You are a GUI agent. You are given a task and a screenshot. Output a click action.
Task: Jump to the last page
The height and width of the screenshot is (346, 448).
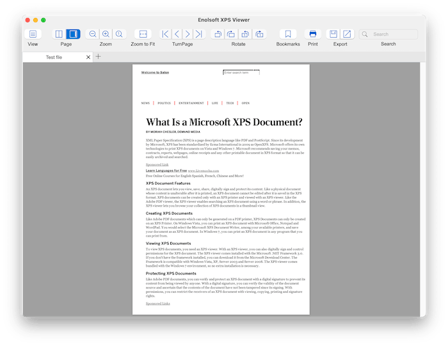coord(199,34)
